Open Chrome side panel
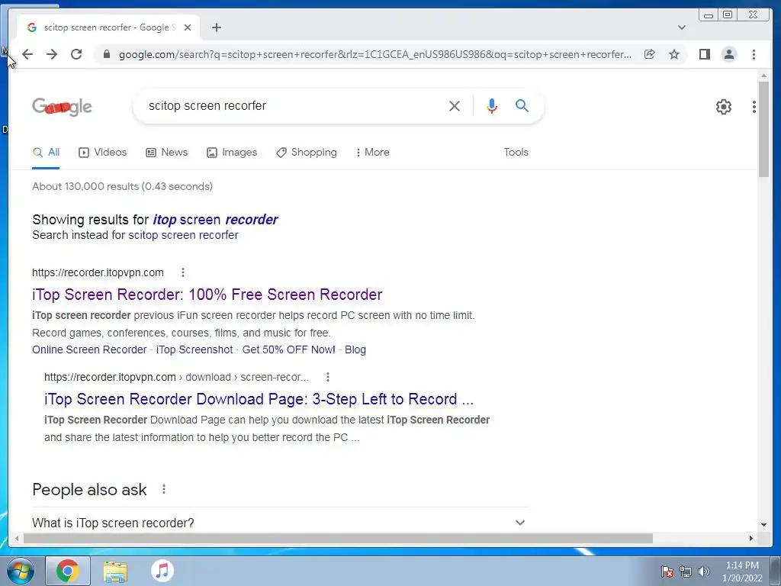 pyautogui.click(x=704, y=54)
